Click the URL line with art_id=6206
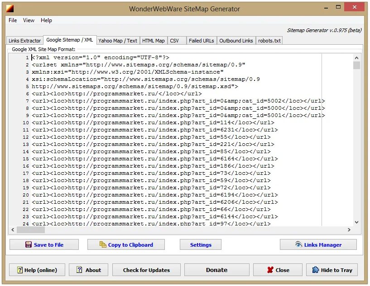This screenshot has height=286, width=370. pyautogui.click(x=154, y=202)
